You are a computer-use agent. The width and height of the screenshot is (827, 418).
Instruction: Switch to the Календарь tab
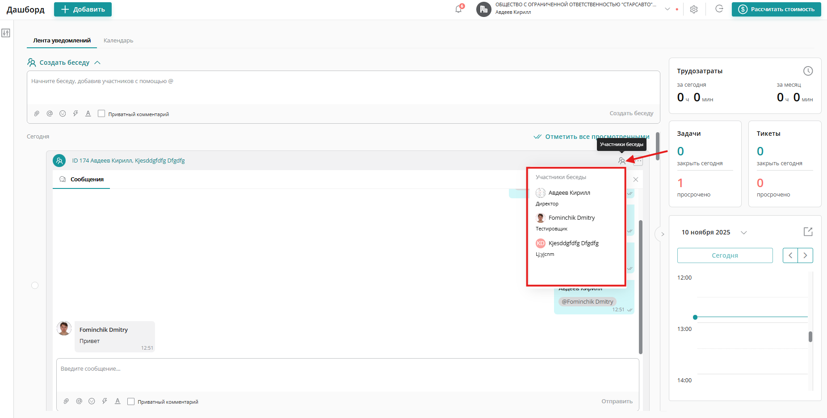(x=118, y=41)
